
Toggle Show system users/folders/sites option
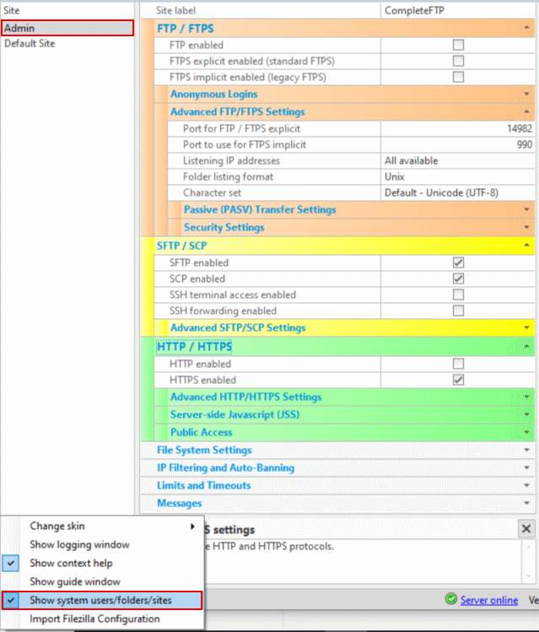(100, 600)
